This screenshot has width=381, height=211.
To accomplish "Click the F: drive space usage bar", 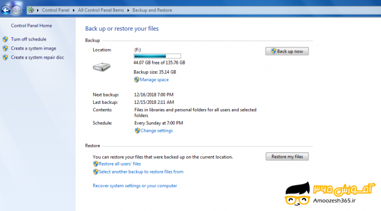I will click(x=157, y=56).
